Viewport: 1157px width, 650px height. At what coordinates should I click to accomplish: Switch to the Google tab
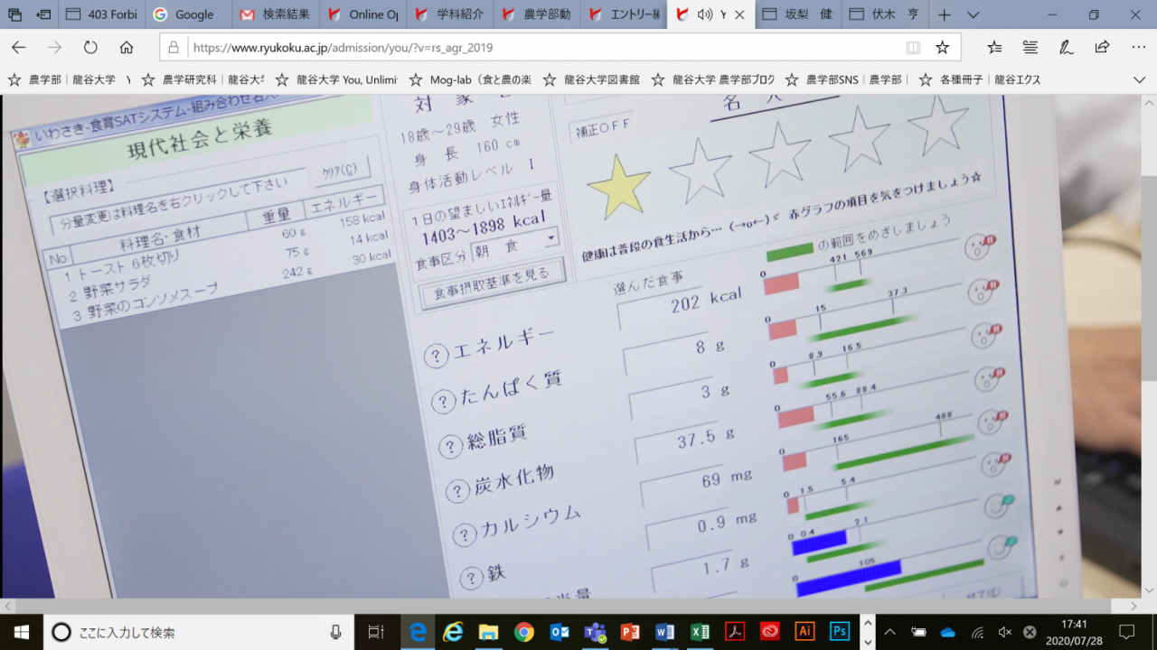tap(189, 14)
